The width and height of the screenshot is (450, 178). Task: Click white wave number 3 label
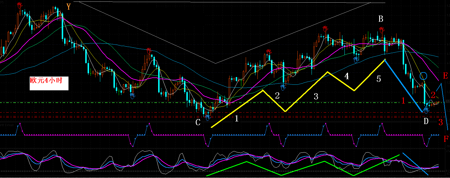click(316, 96)
